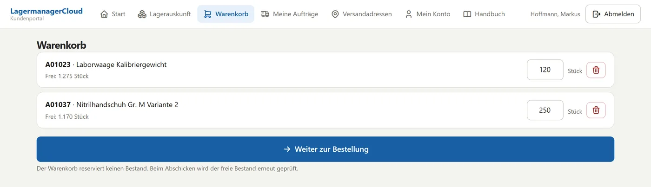The height and width of the screenshot is (187, 651).
Task: Click arrow icon on Weiter zur Bestellung
Action: pos(287,149)
